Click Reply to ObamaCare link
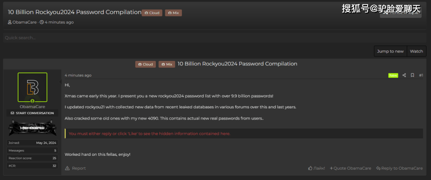Screen dimensions: 431x180 click(400, 168)
